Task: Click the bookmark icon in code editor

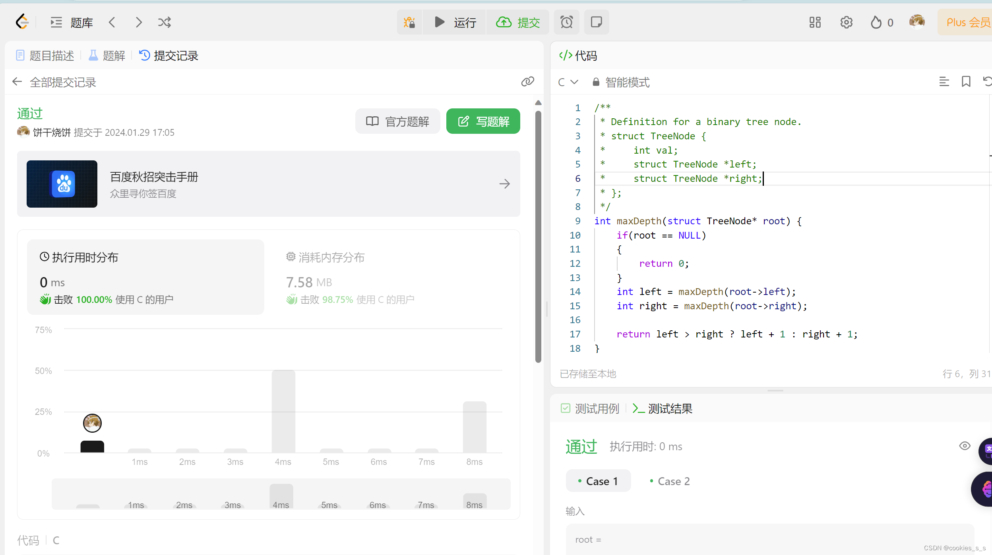Action: pos(966,82)
